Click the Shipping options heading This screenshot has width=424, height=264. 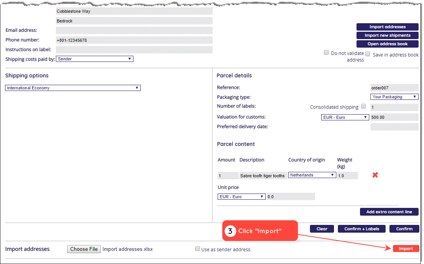[x=27, y=75]
